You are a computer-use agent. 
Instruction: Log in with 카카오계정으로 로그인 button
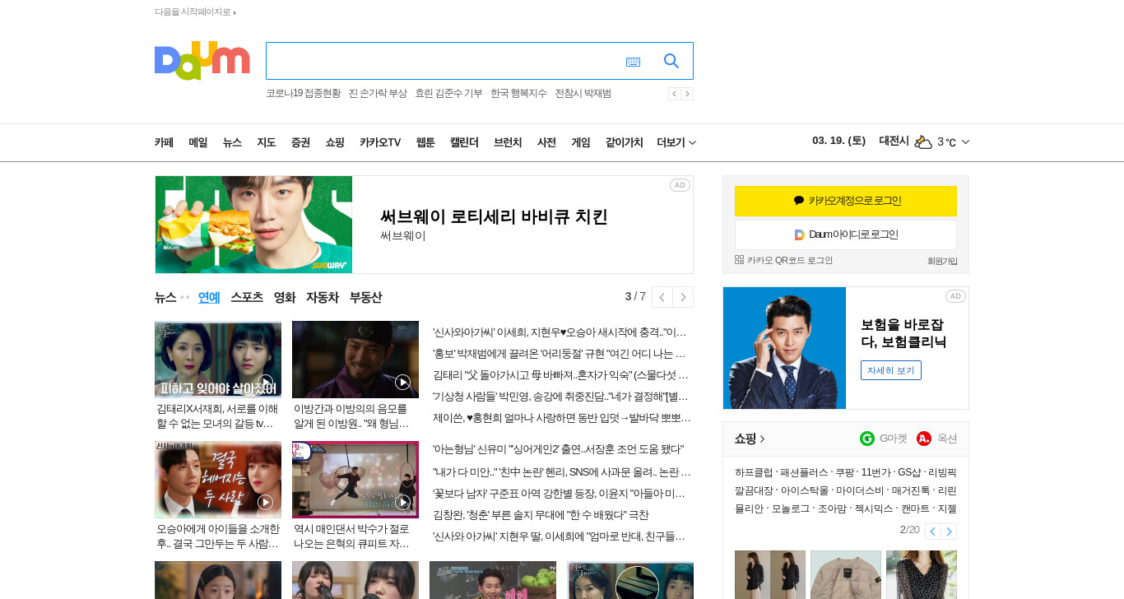click(x=846, y=201)
